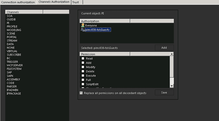Select the SOA channel

[10, 16]
